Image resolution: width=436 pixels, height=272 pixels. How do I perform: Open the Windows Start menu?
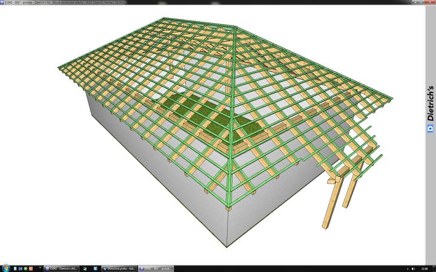(x=5, y=268)
